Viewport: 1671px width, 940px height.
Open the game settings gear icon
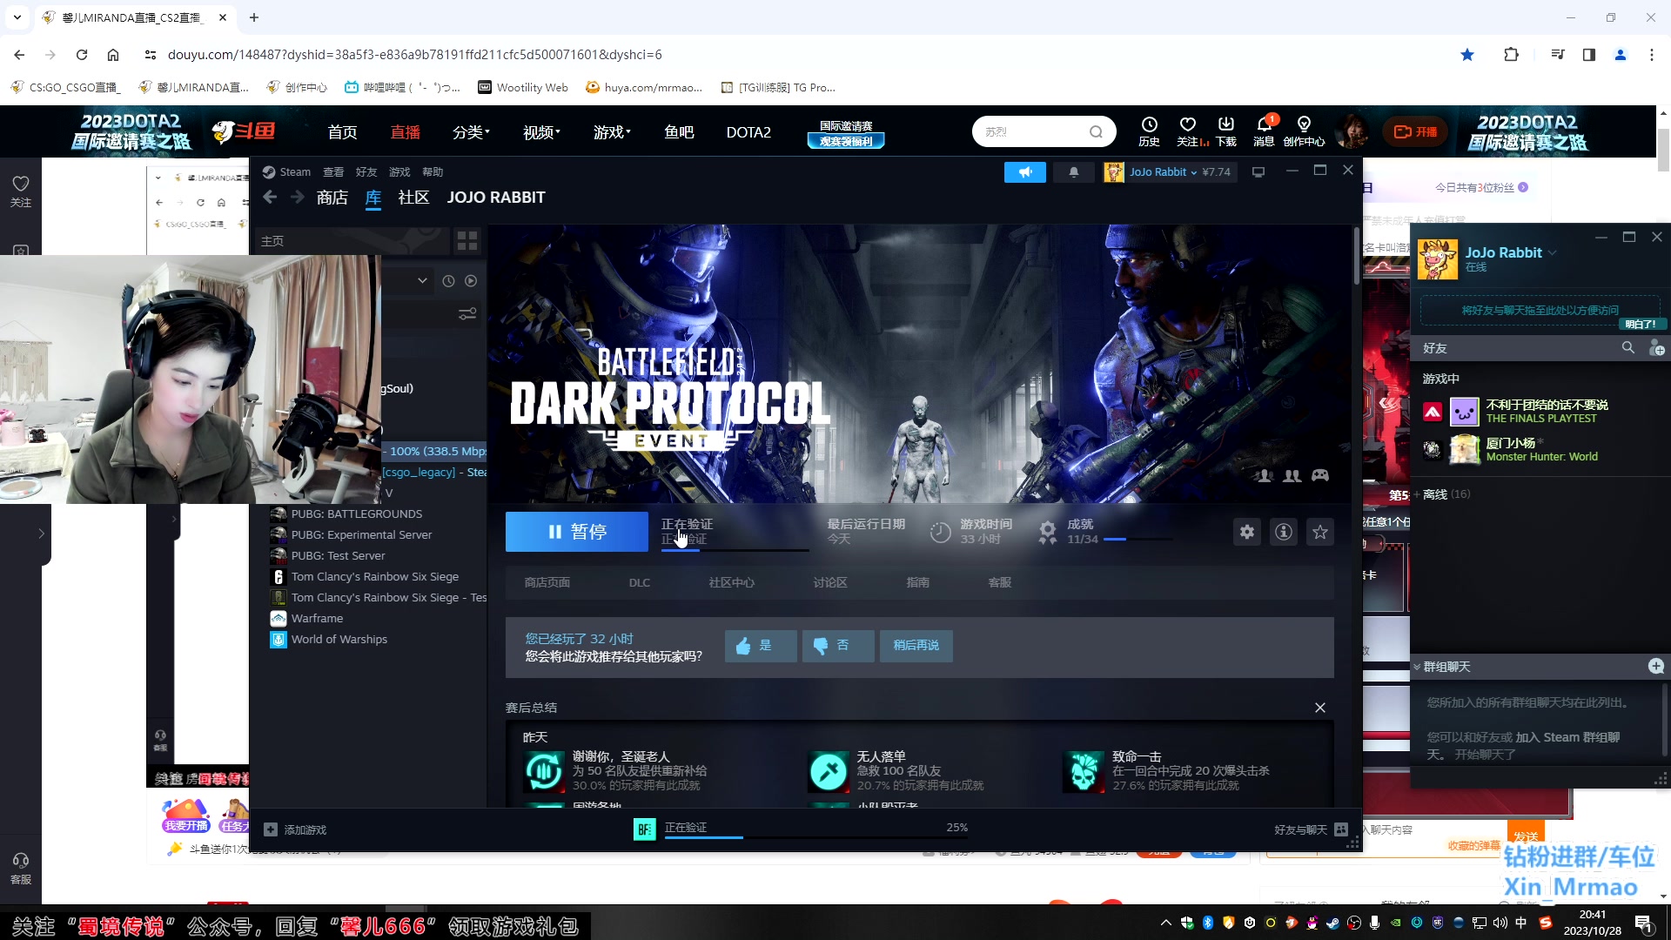(1247, 532)
